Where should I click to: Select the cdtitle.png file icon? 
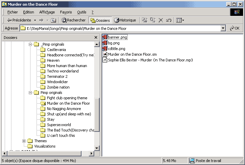coord(105,49)
